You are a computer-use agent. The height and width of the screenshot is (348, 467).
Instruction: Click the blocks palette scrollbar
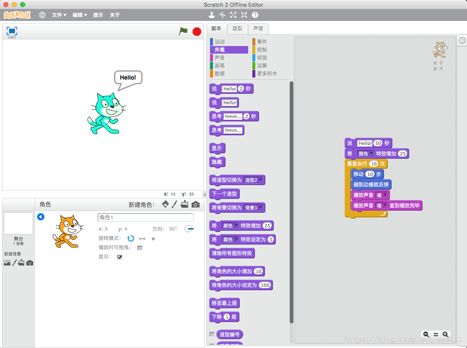click(292, 202)
